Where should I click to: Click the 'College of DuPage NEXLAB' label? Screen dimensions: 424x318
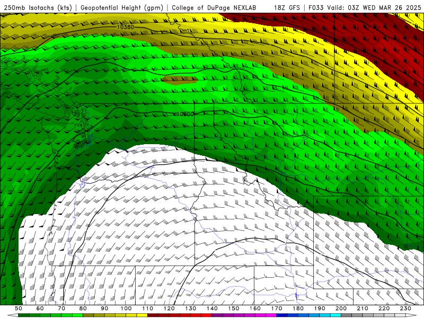(x=214, y=7)
